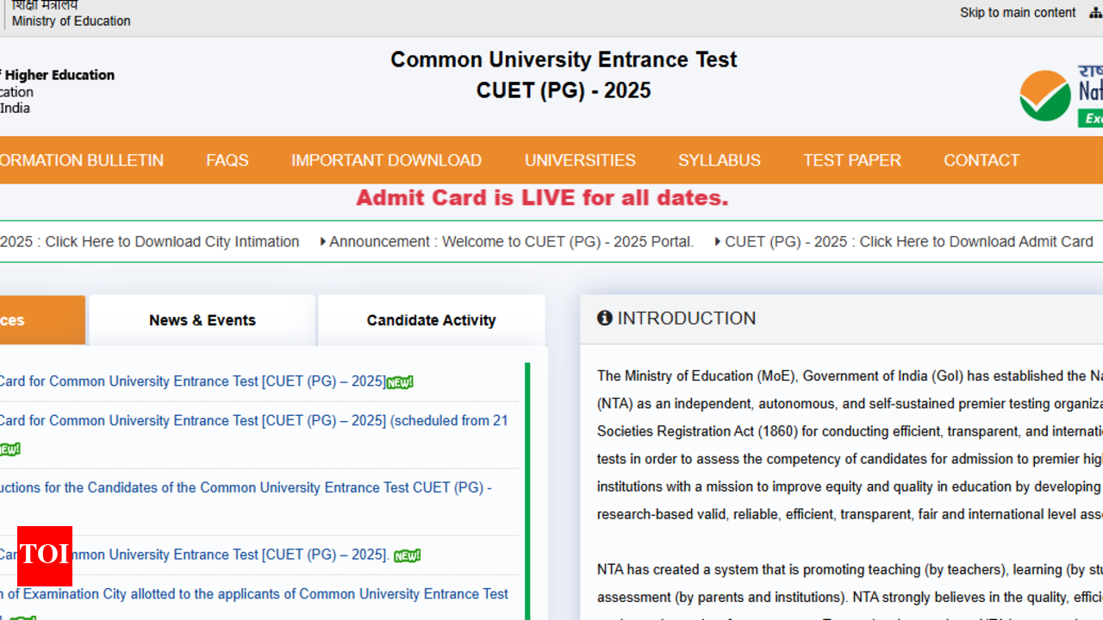Image resolution: width=1103 pixels, height=620 pixels.
Task: Open the FAQS menu item
Action: click(227, 160)
